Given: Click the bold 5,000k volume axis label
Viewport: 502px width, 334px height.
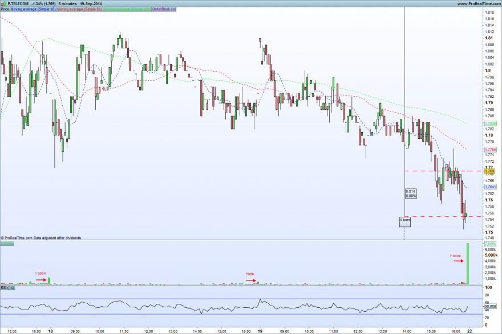Looking at the screenshot, I should click(491, 255).
